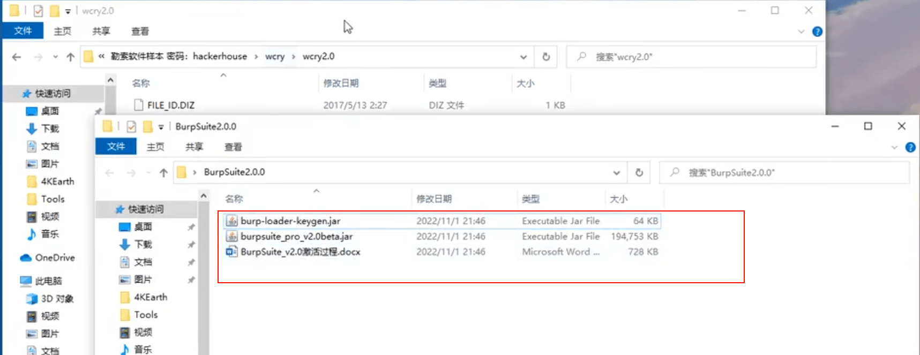Go up one level in BurpSuite2.0.0 window
Viewport: 920px width, 355px height.
click(x=163, y=172)
